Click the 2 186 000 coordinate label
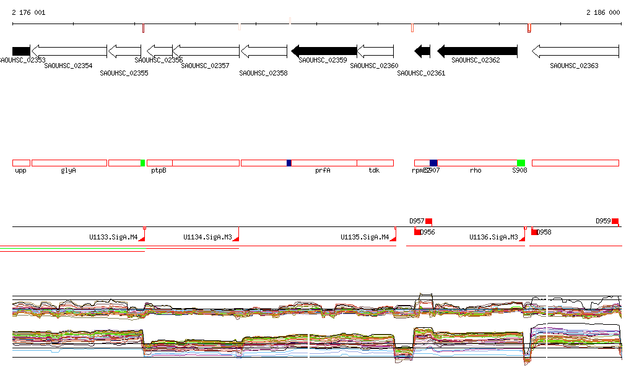This screenshot has width=634, height=378. [x=603, y=12]
